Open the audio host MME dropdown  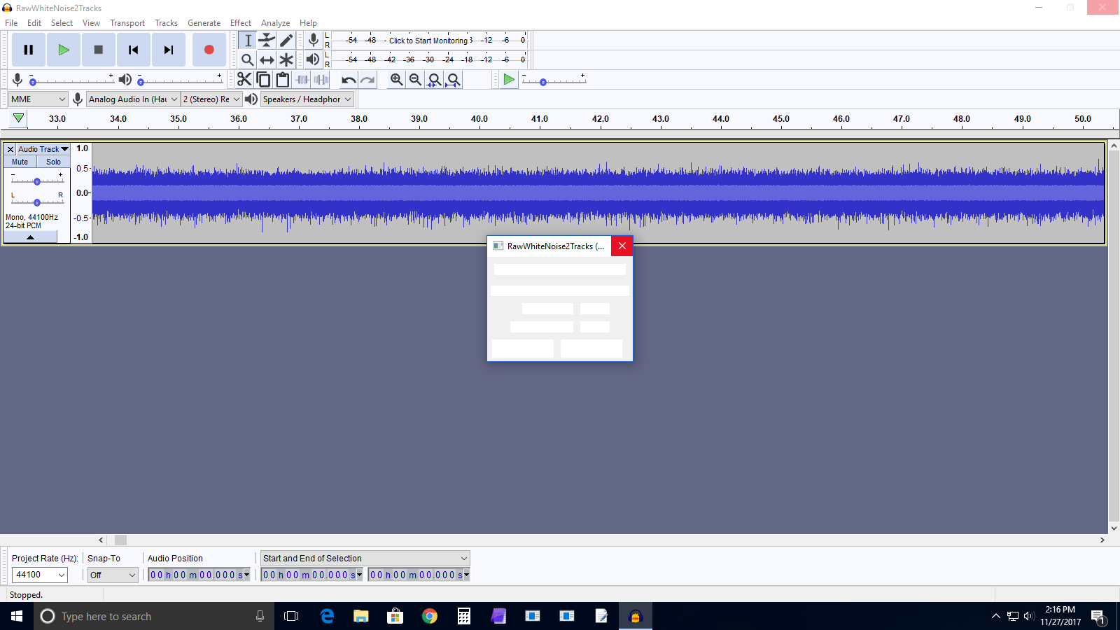pyautogui.click(x=38, y=99)
